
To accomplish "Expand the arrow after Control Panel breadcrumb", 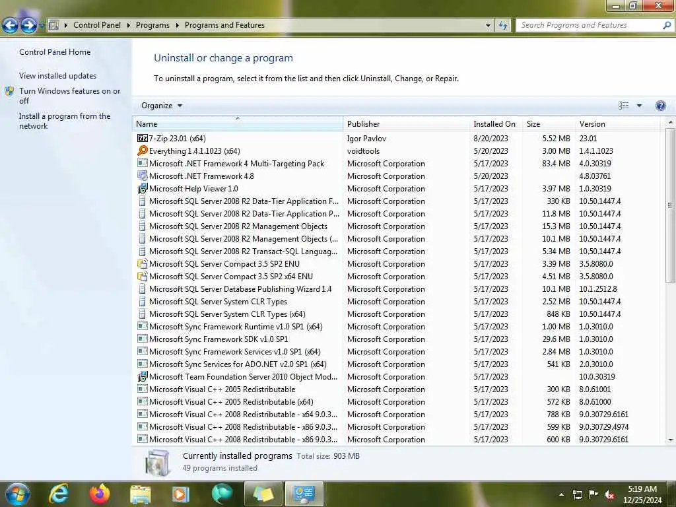I will pos(129,26).
